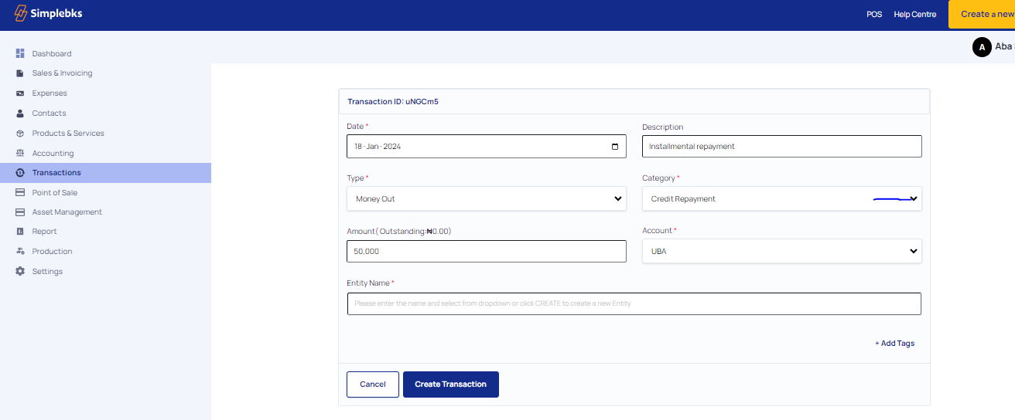
Task: Click the Production icon in sidebar
Action: click(x=20, y=252)
